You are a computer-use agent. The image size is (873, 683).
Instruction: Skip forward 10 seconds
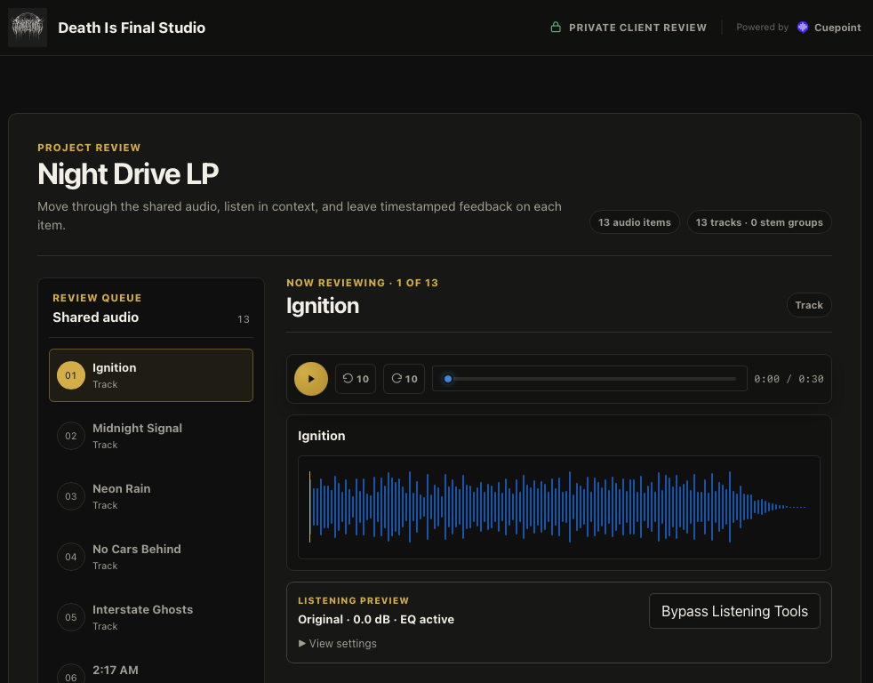404,379
